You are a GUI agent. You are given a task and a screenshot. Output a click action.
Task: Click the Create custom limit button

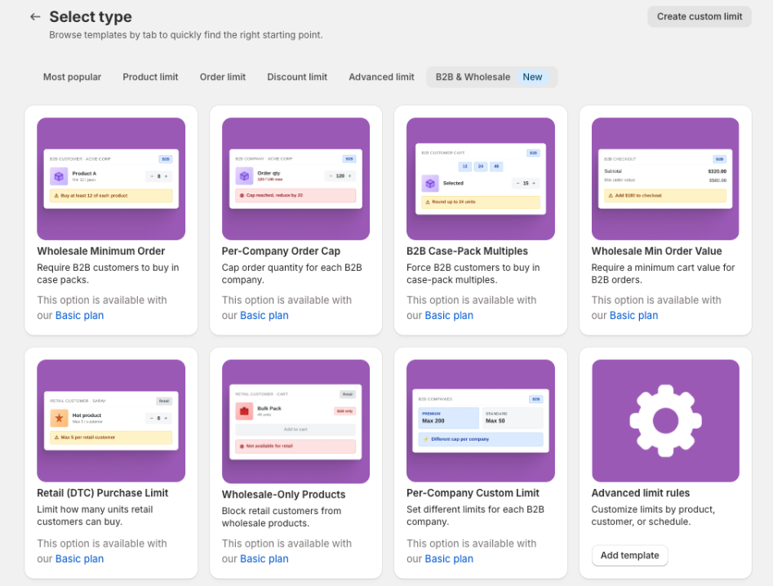(699, 16)
